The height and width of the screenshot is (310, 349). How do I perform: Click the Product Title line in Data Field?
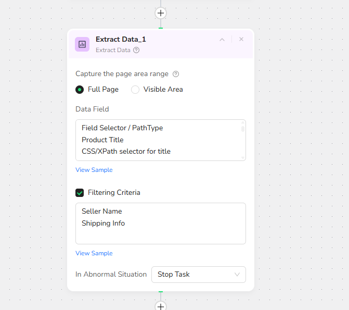pyautogui.click(x=102, y=140)
